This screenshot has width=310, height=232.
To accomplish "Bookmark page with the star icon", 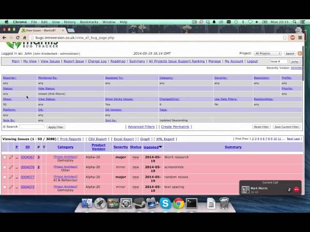I will pos(284,38).
